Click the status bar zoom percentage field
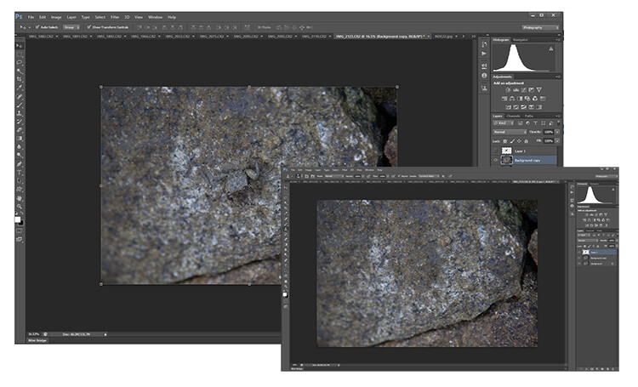This screenshot has height=387, width=638. coord(32,334)
